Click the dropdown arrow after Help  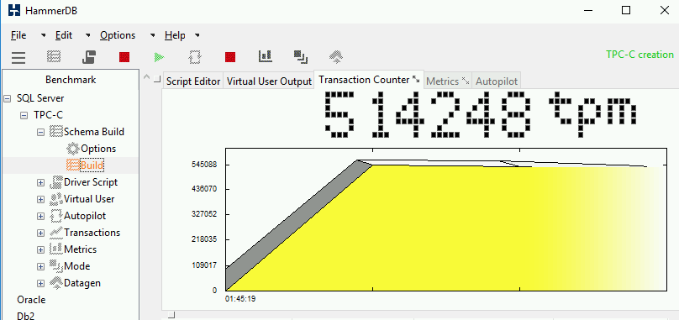coord(197,35)
